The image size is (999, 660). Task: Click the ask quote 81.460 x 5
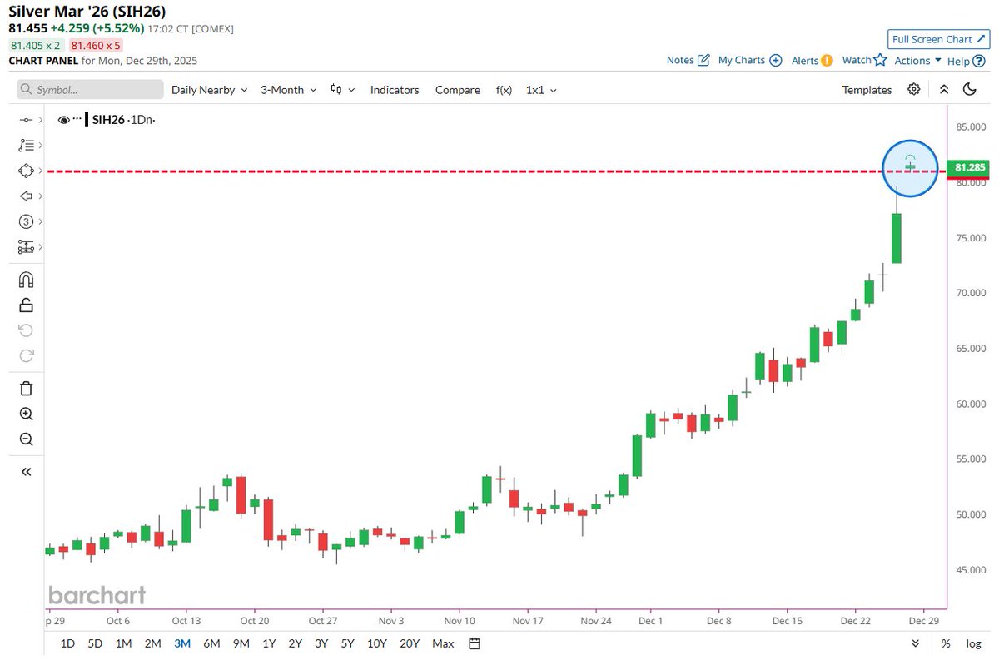point(97,46)
